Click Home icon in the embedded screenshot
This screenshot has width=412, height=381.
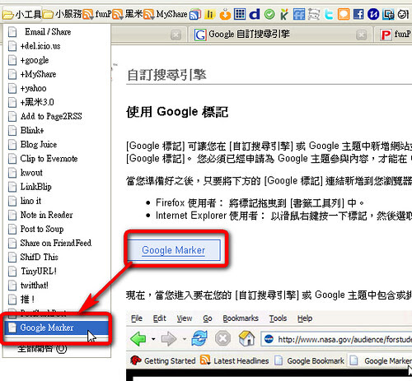246,338
